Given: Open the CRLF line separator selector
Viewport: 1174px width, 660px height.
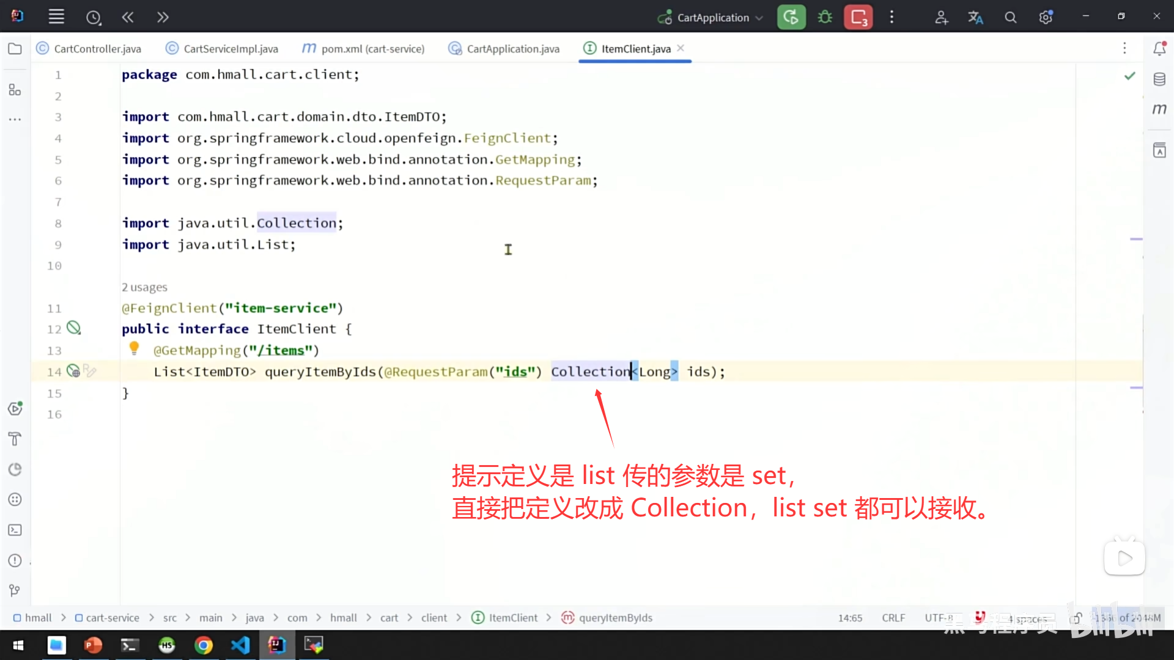Looking at the screenshot, I should 893,618.
